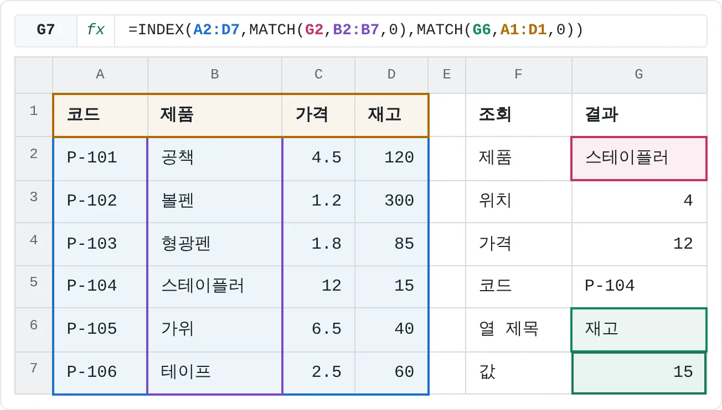This screenshot has width=722, height=410.
Task: Select row 3 header
Action: [34, 201]
